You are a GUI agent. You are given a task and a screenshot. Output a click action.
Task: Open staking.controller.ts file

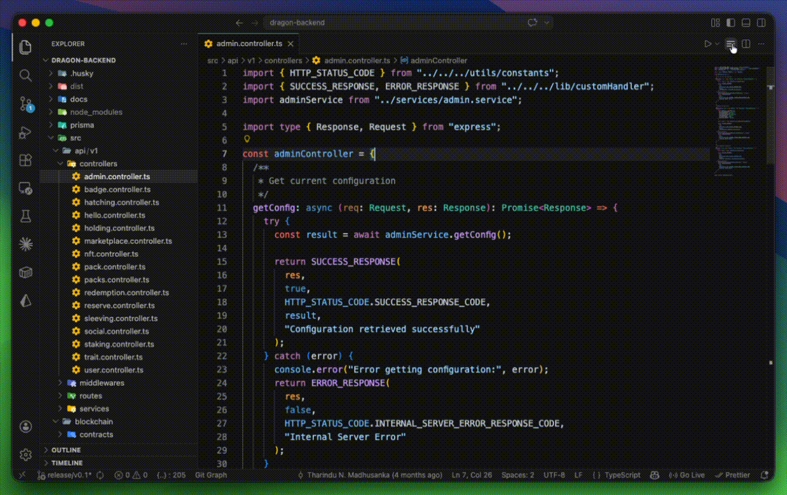(x=119, y=345)
